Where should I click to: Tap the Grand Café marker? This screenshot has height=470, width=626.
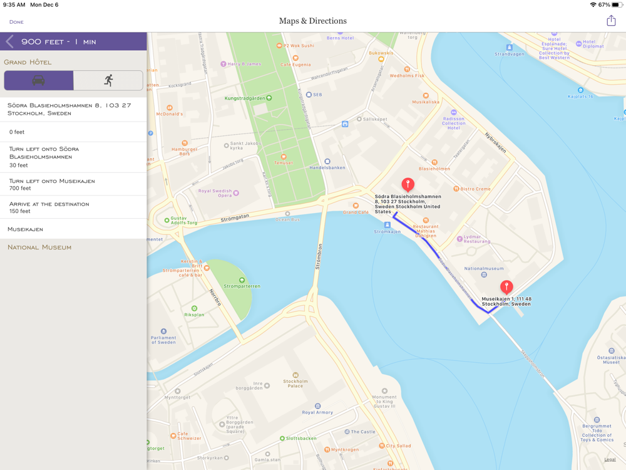356,206
